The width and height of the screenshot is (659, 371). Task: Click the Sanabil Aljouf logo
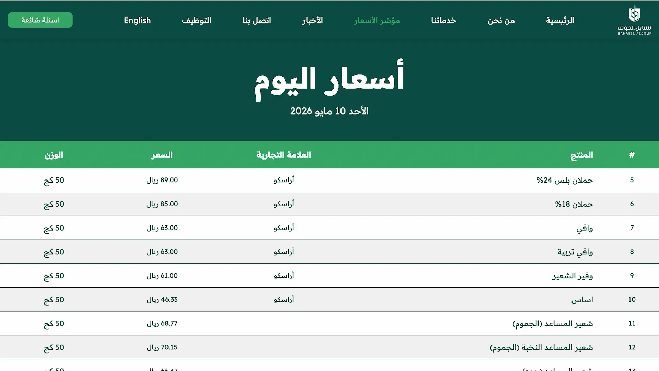[634, 21]
